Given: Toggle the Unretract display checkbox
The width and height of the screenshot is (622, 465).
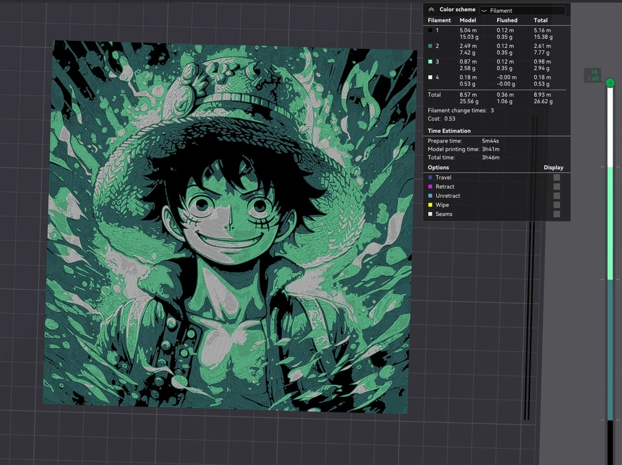Looking at the screenshot, I should click(557, 196).
